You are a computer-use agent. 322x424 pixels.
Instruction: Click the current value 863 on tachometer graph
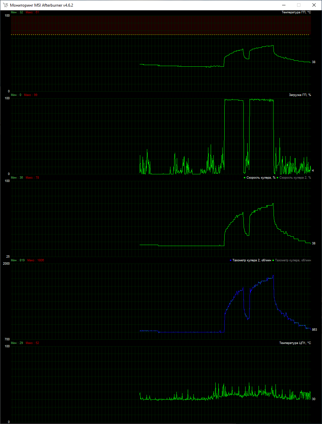(314, 330)
